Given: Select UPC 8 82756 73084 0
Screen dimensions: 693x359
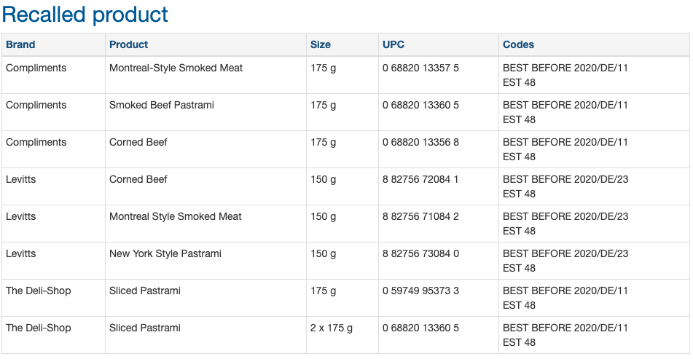Looking at the screenshot, I should [x=420, y=253].
